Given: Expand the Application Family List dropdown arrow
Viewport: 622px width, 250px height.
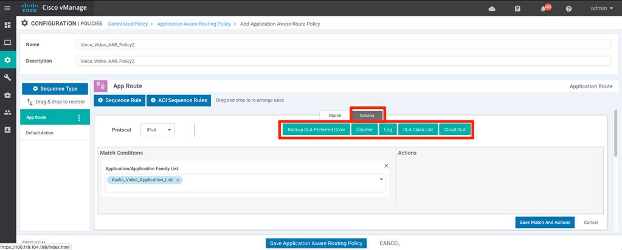Looking at the screenshot, I should pyautogui.click(x=381, y=179).
